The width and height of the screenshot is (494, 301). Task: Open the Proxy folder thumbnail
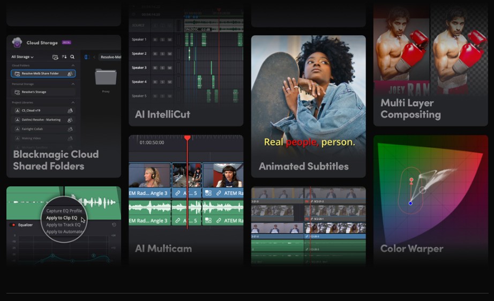coord(106,77)
